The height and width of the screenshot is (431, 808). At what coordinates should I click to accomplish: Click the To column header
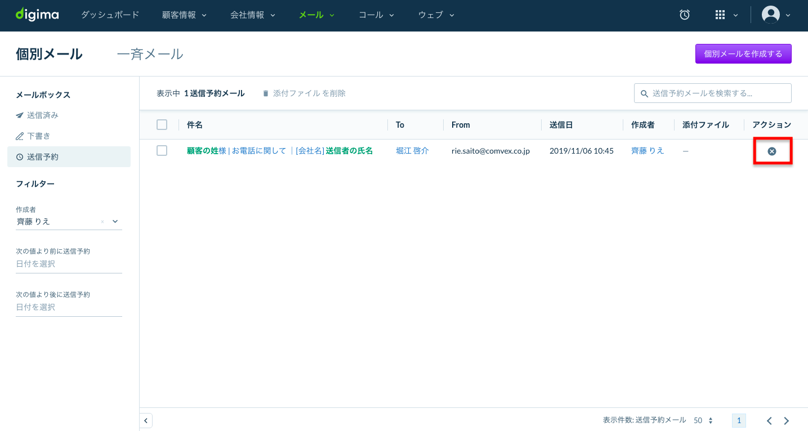coord(400,125)
